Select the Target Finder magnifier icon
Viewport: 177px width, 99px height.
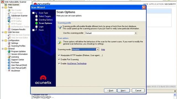pyautogui.click(x=9, y=13)
